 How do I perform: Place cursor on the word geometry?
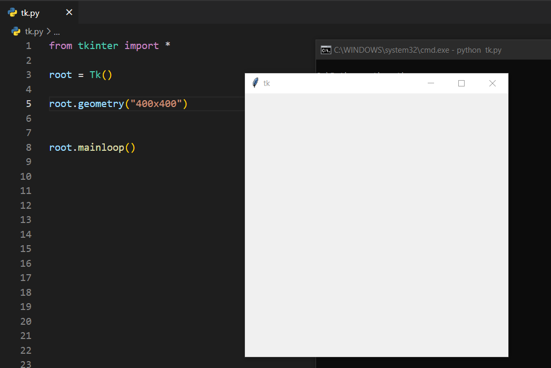(101, 104)
